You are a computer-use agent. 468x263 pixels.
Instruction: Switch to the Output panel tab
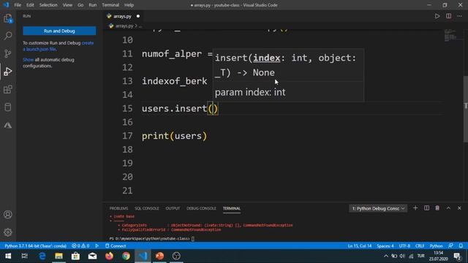click(x=173, y=208)
